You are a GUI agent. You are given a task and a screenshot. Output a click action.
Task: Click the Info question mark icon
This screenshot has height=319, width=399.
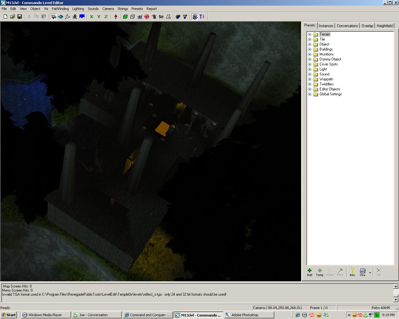(x=352, y=272)
